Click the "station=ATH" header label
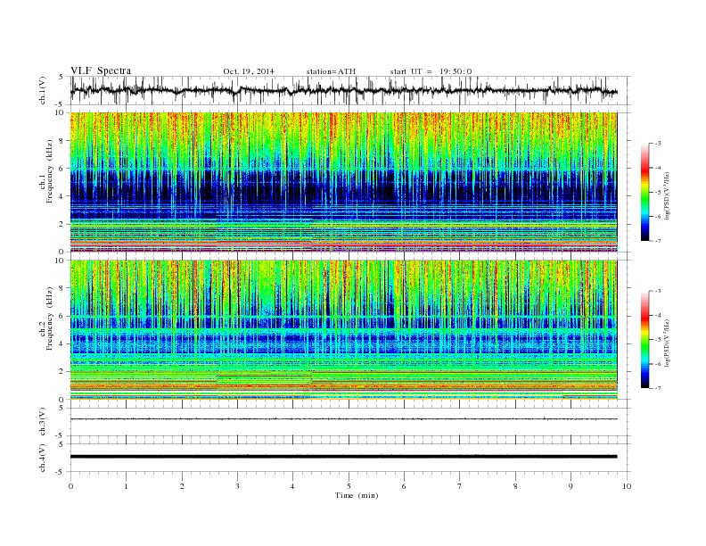Screen dimensions: 706x546 point(331,71)
